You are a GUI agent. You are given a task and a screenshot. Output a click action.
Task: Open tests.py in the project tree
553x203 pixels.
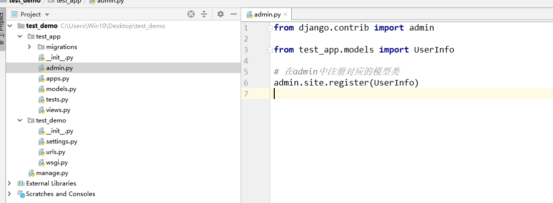click(x=57, y=99)
